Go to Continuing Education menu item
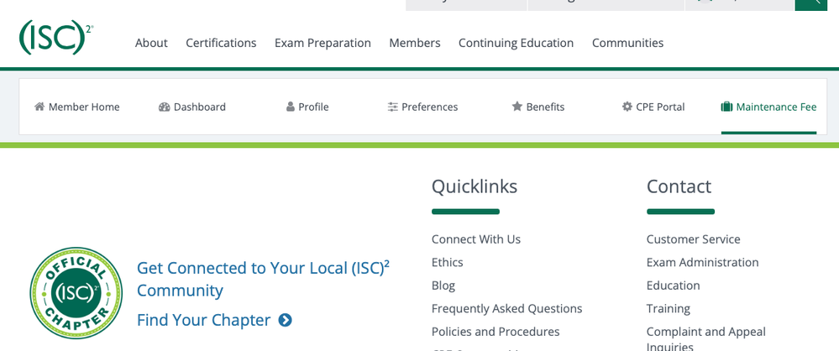 tap(516, 43)
